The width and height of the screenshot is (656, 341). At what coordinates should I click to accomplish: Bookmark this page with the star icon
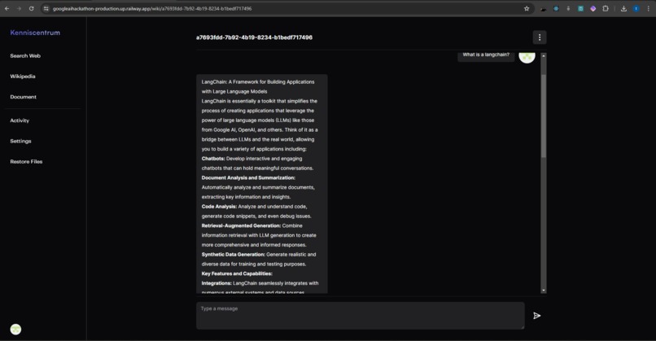point(527,8)
